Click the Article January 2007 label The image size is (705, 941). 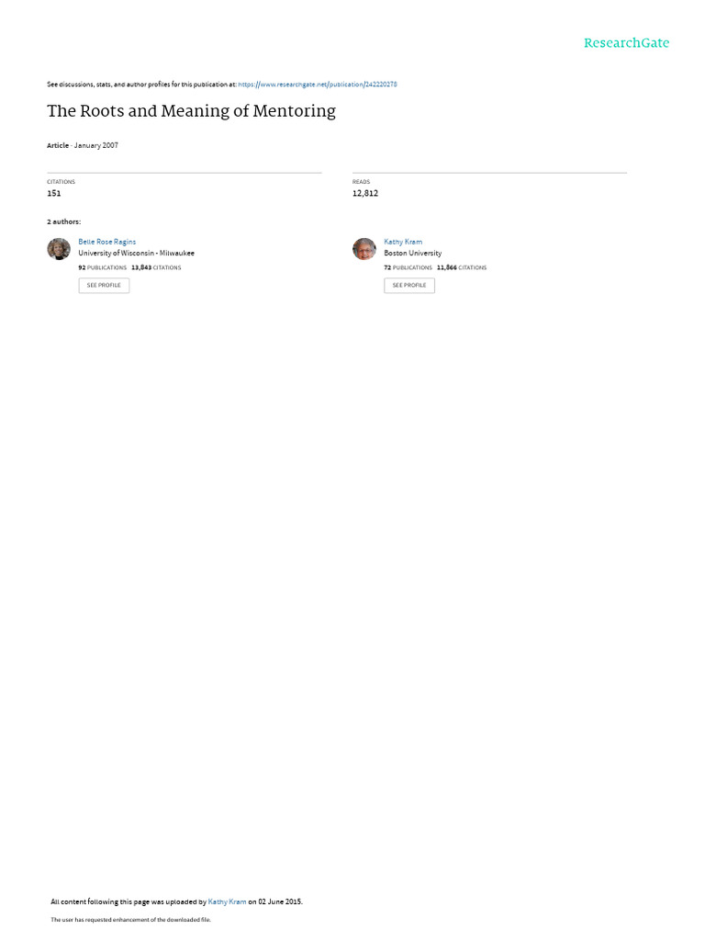click(83, 145)
